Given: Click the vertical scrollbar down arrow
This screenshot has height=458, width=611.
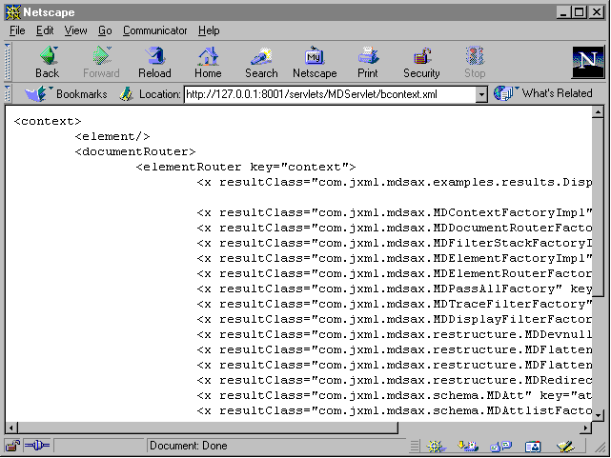Looking at the screenshot, I should point(598,415).
